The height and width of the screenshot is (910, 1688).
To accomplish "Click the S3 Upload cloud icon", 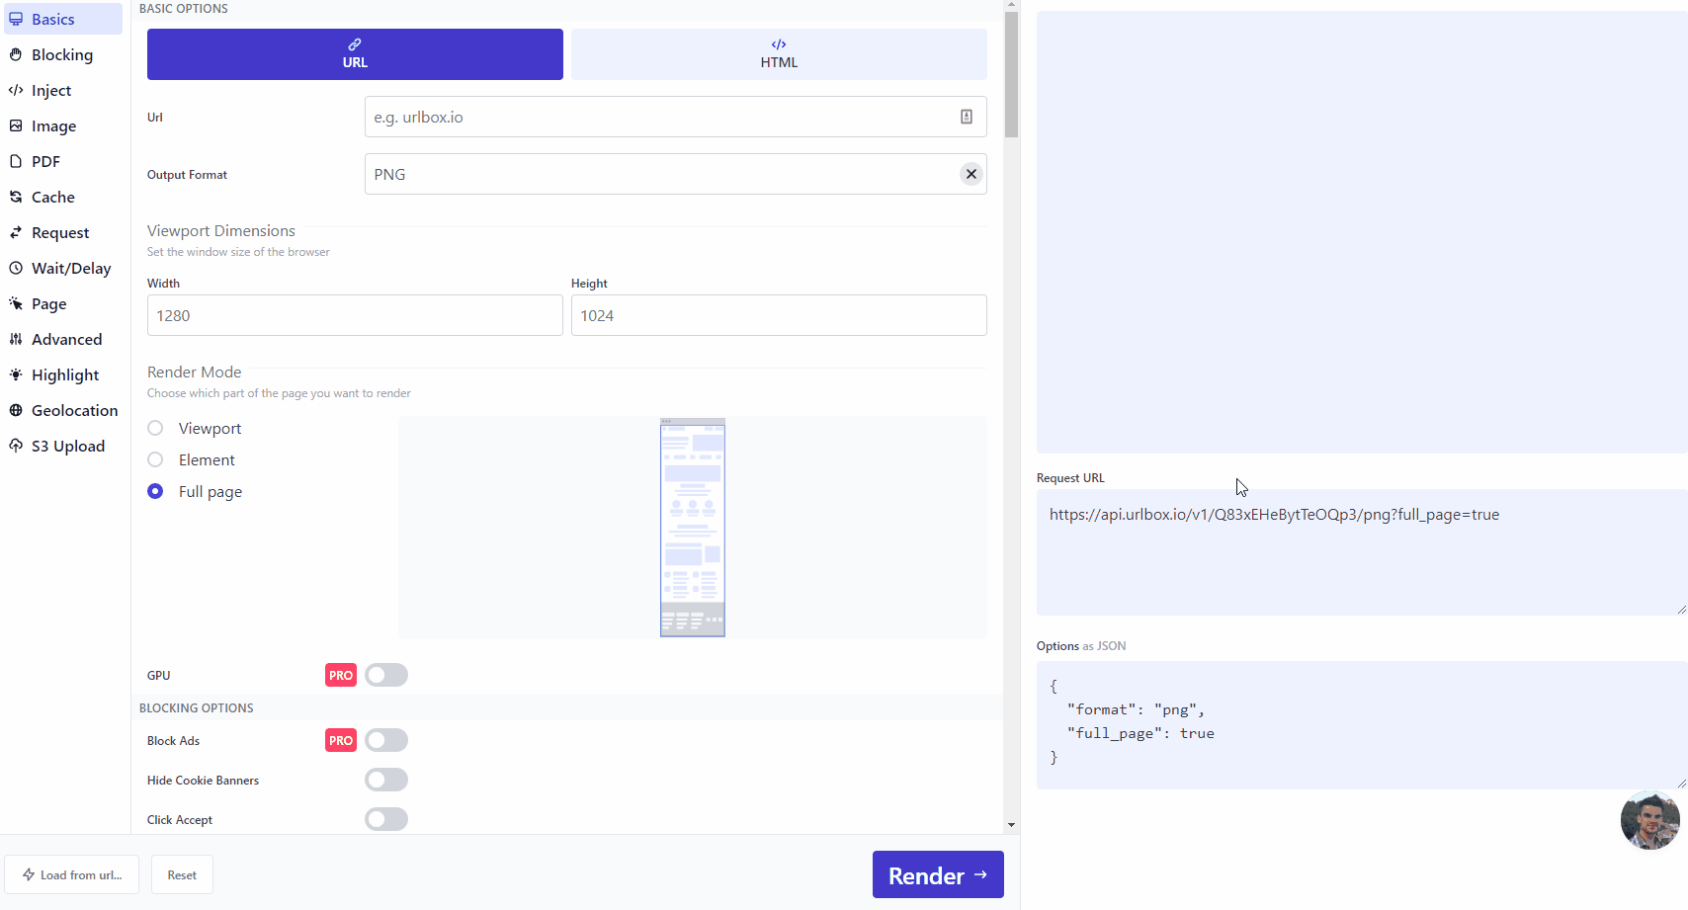I will (x=16, y=447).
